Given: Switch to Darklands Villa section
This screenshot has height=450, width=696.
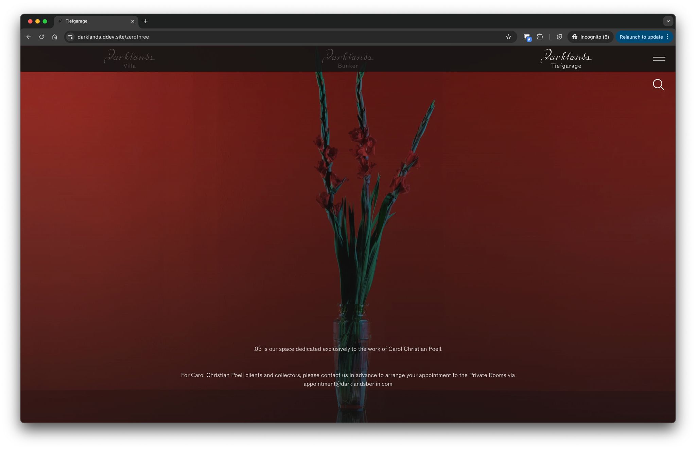Looking at the screenshot, I should point(129,59).
